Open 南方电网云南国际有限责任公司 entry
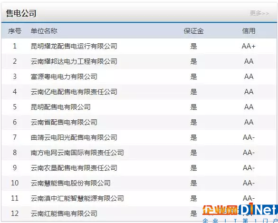The width and height of the screenshot is (278, 223). pyautogui.click(x=77, y=153)
